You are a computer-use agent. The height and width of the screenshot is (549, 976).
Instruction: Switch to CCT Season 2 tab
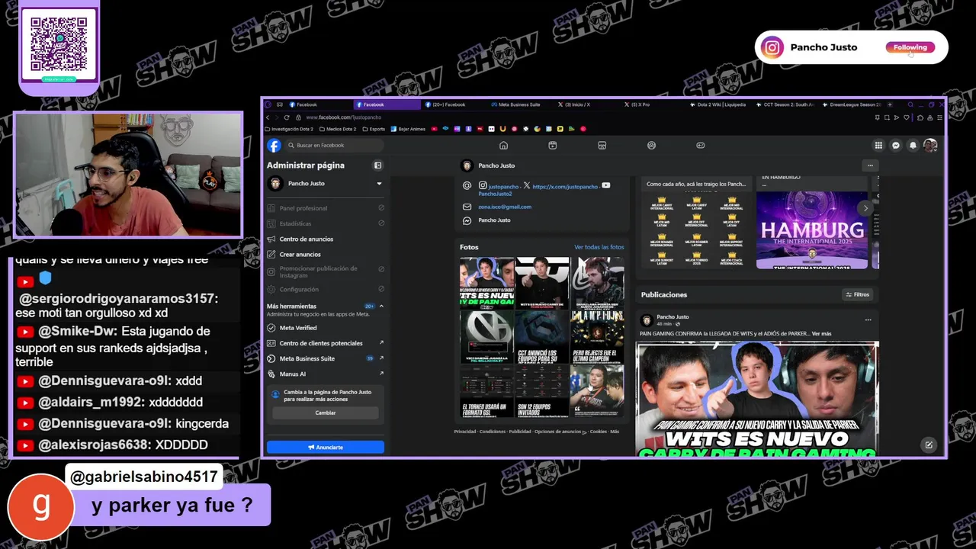(x=785, y=104)
